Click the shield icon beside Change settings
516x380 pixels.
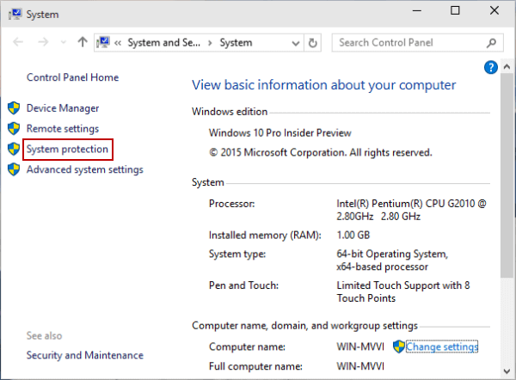(399, 346)
